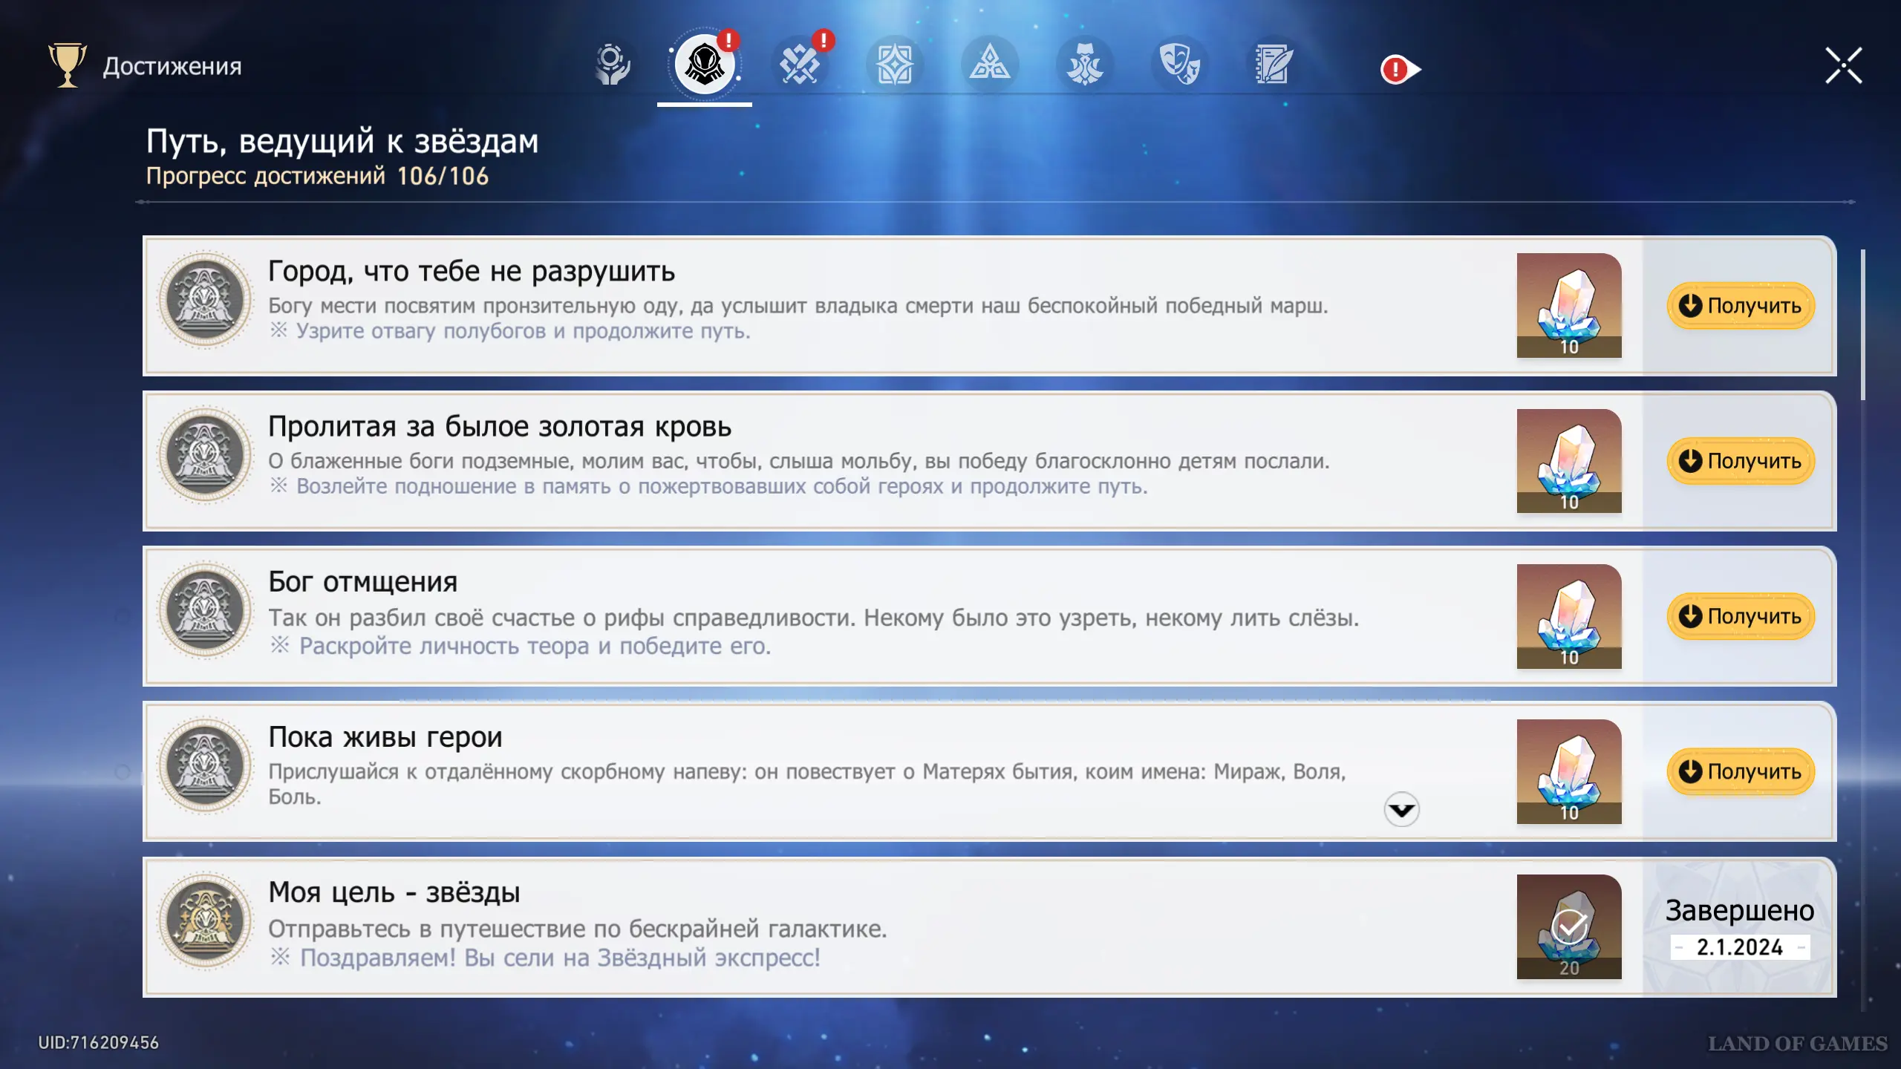
Task: Click the title Путь, ведущий к звёздам
Action: [342, 141]
